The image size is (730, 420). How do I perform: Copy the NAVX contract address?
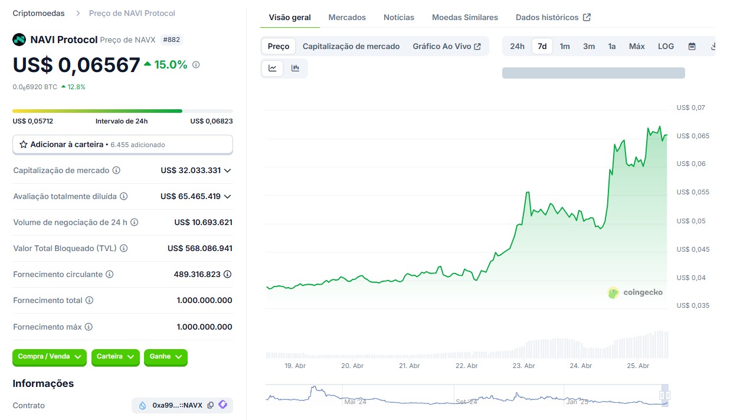point(210,405)
